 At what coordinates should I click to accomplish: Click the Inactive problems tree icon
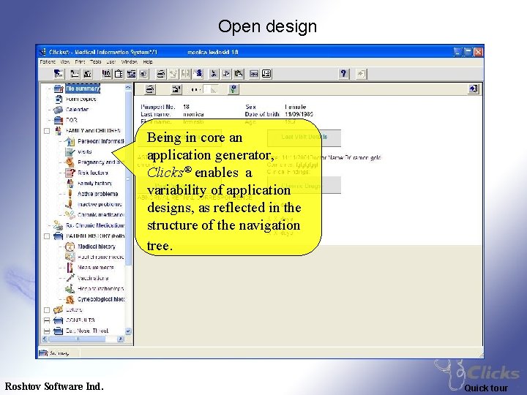click(x=70, y=204)
